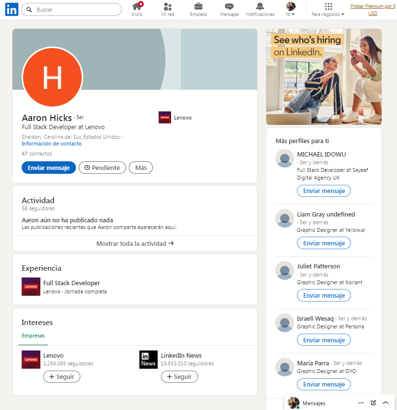The image size is (397, 410).
Task: Open María Parra profile name
Action: [313, 363]
